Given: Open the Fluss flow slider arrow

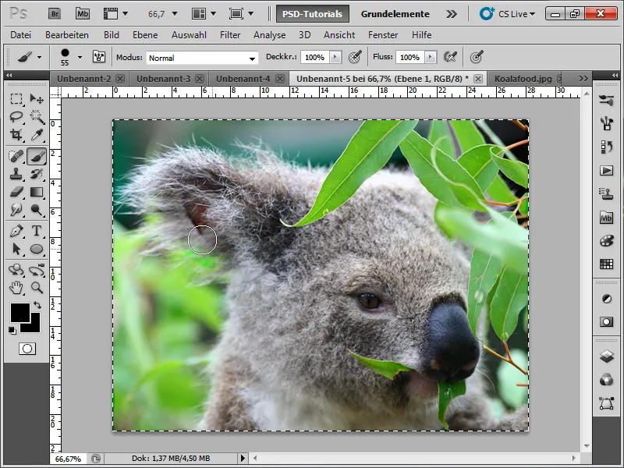Looking at the screenshot, I should (x=431, y=57).
